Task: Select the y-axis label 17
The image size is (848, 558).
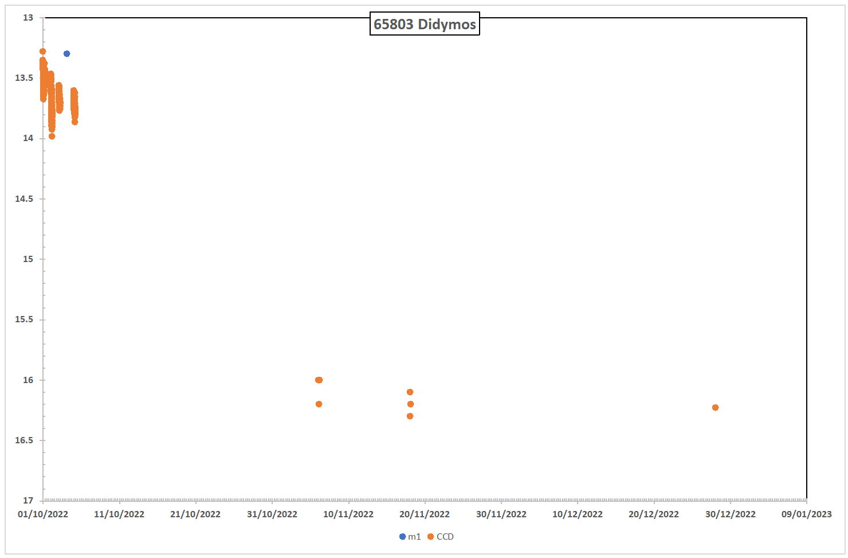Action: coord(28,501)
